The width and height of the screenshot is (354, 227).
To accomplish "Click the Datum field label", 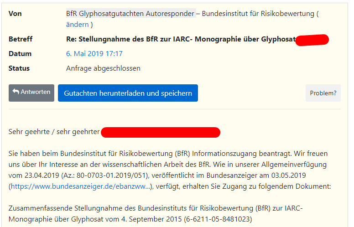I will tap(20, 54).
